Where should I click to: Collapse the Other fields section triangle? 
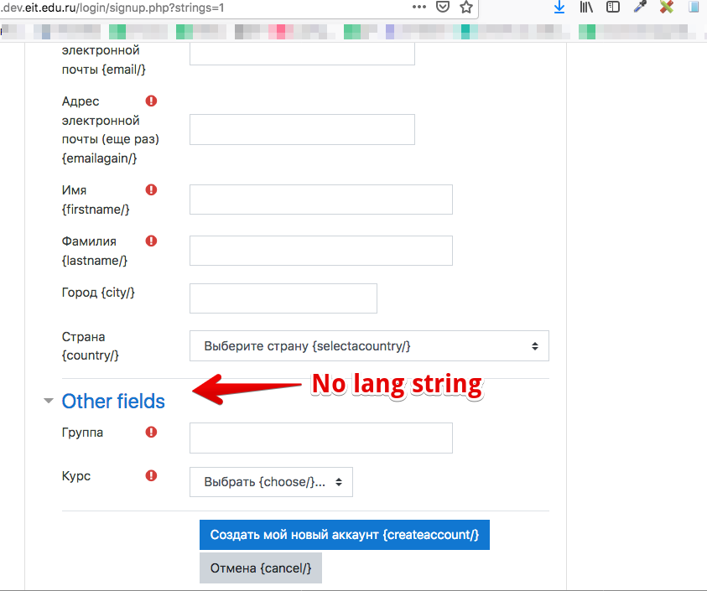pyautogui.click(x=49, y=401)
